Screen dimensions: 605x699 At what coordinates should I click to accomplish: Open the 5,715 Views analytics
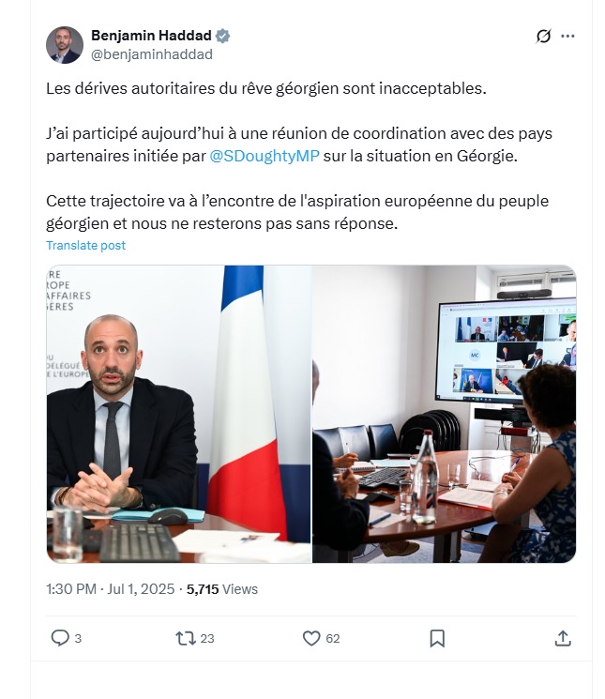222,589
